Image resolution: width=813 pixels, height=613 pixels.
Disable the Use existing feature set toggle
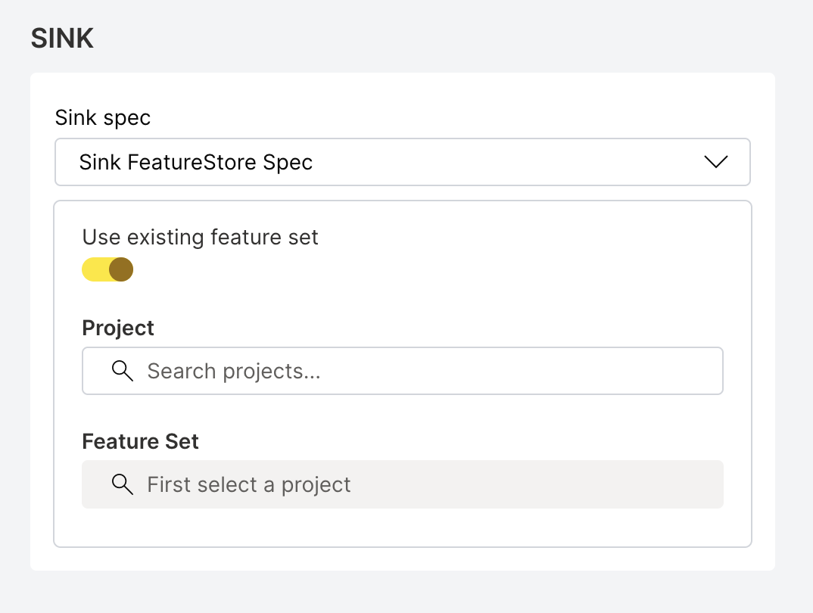pyautogui.click(x=107, y=269)
